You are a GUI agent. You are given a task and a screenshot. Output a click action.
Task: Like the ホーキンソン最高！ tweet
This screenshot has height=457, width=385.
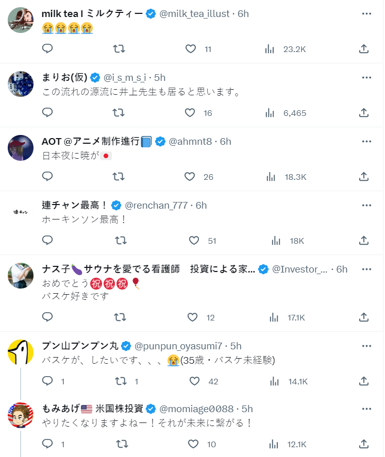point(194,241)
